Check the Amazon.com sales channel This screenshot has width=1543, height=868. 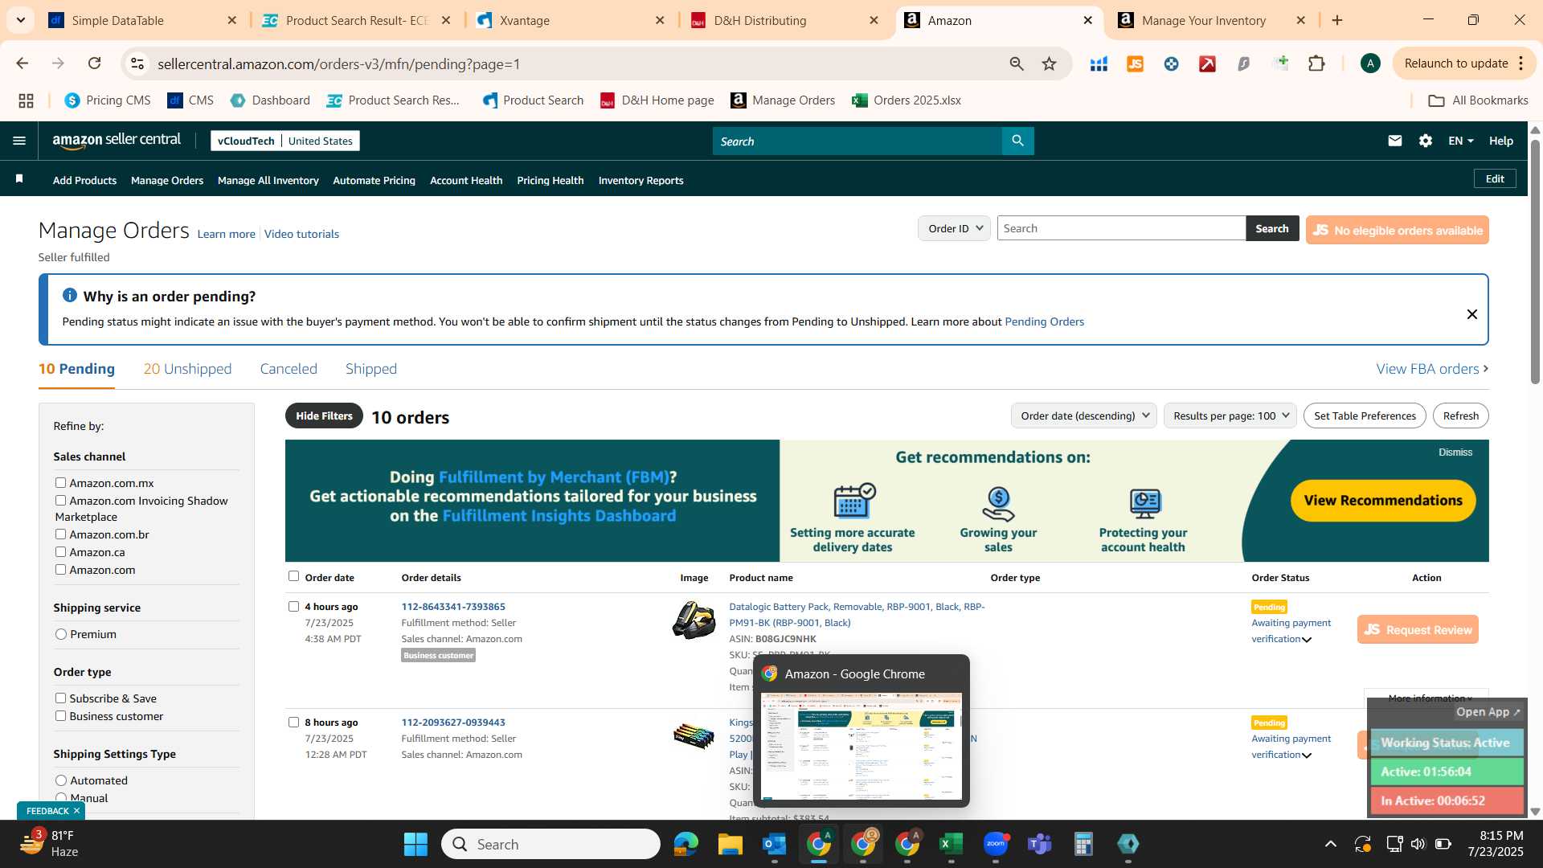(60, 569)
